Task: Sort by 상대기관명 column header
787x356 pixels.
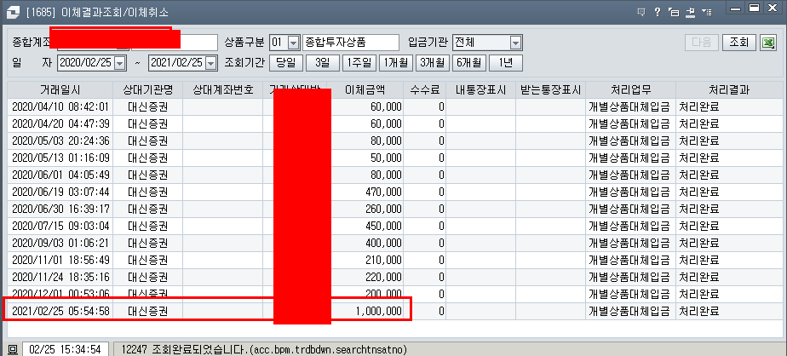Action: [x=148, y=90]
